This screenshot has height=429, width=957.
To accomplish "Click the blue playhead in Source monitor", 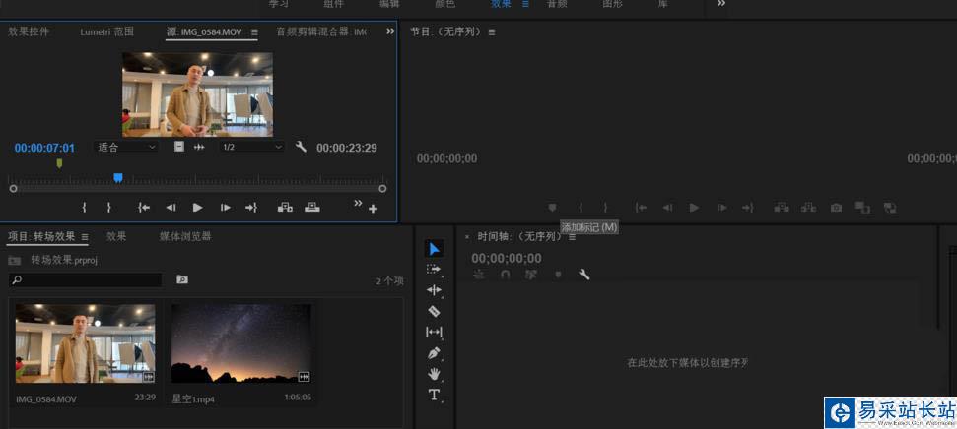I will (x=118, y=178).
